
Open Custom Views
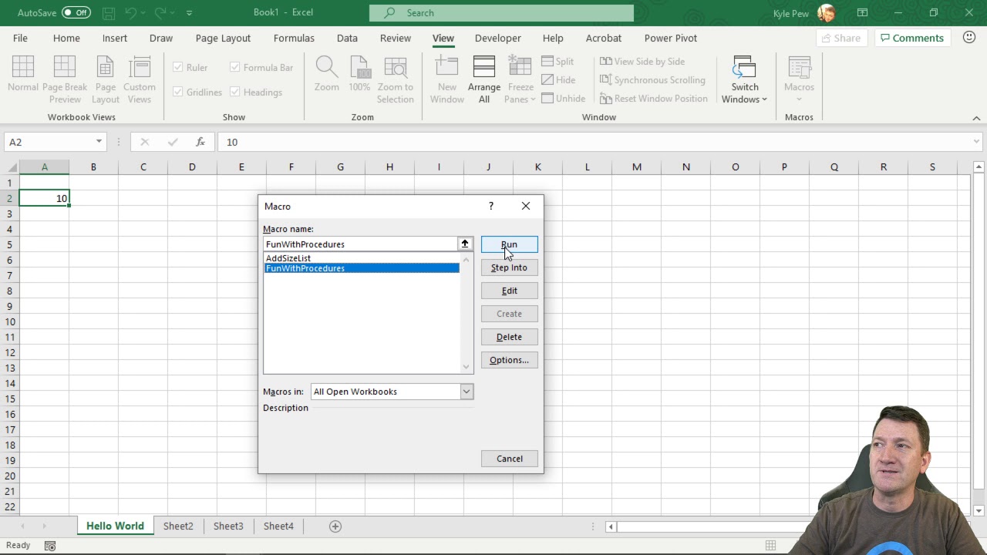tap(140, 79)
